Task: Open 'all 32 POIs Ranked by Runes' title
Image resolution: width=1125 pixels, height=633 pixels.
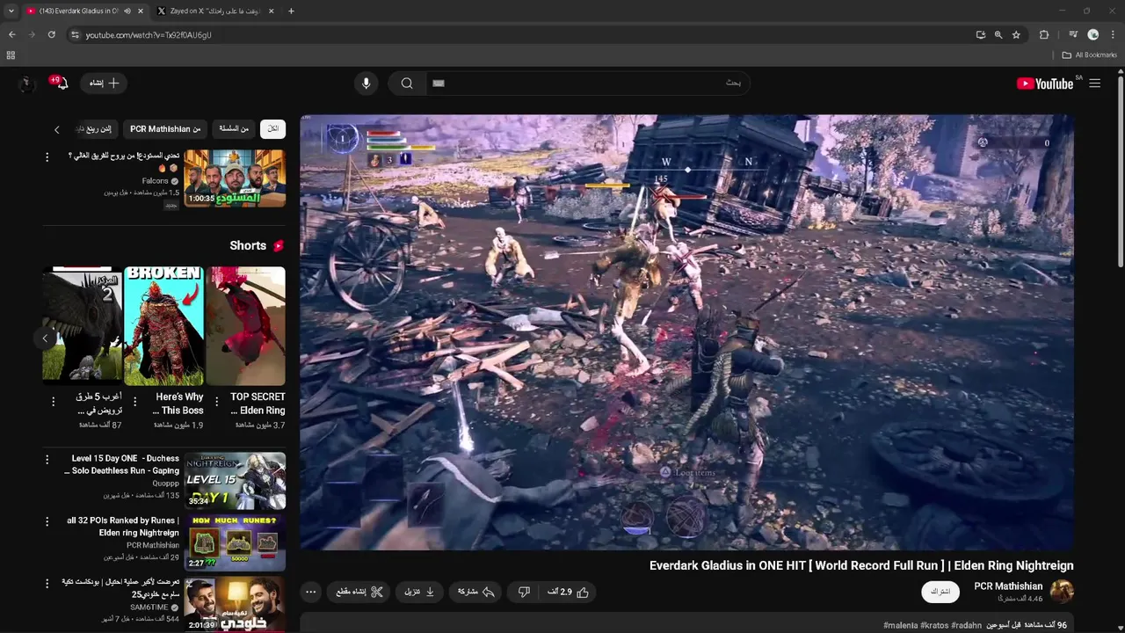Action: tap(123, 527)
